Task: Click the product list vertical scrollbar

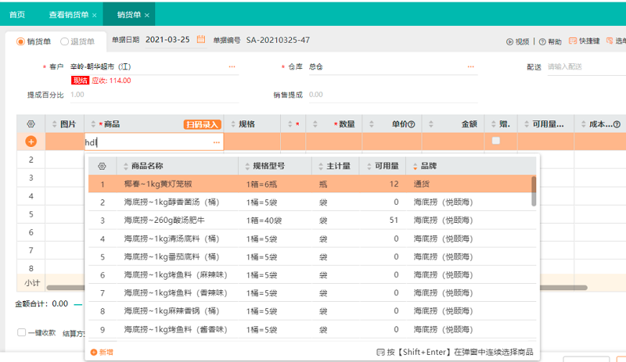Action: 534,190
